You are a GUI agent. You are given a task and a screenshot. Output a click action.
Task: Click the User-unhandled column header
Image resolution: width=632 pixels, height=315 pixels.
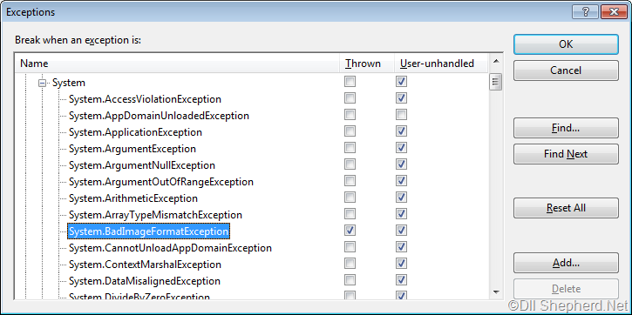pyautogui.click(x=441, y=64)
